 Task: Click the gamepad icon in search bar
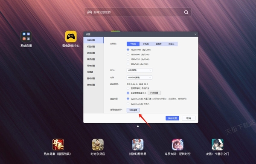click(x=90, y=12)
